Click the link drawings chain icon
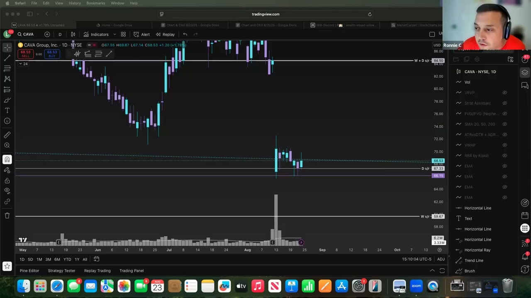Screen dimensions: 531x298 pyautogui.click(x=7, y=202)
